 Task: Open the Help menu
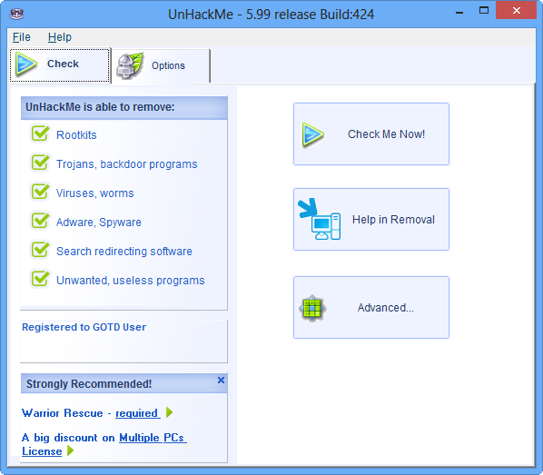(x=60, y=37)
